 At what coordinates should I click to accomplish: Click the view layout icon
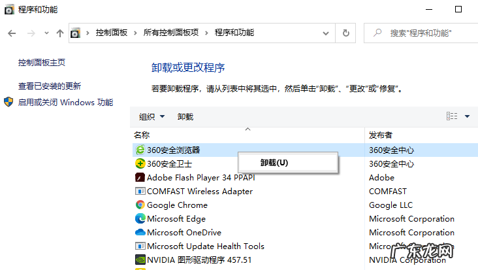point(452,116)
